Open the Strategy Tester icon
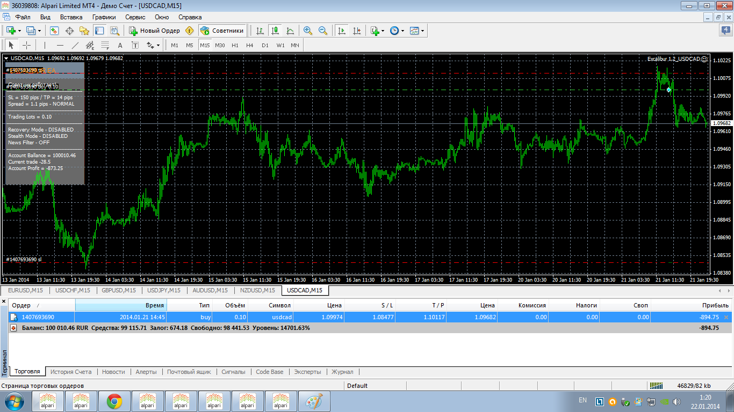Viewport: 734px width, 412px height. 114,31
